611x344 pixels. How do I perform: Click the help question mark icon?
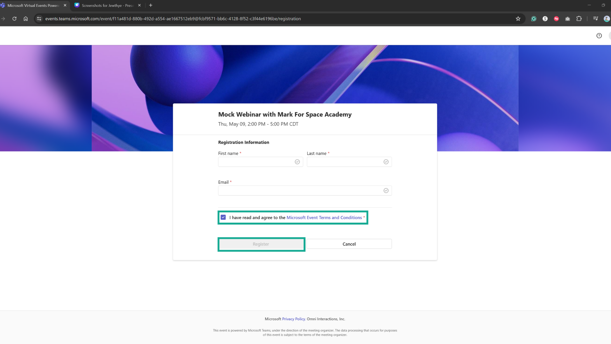[x=599, y=36]
